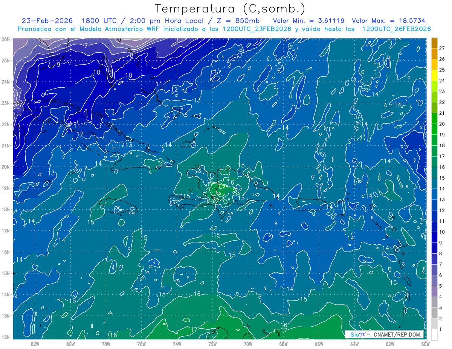The height and width of the screenshot is (349, 452).
Task: Click the '12N' latitude axis label
Action: [6, 337]
